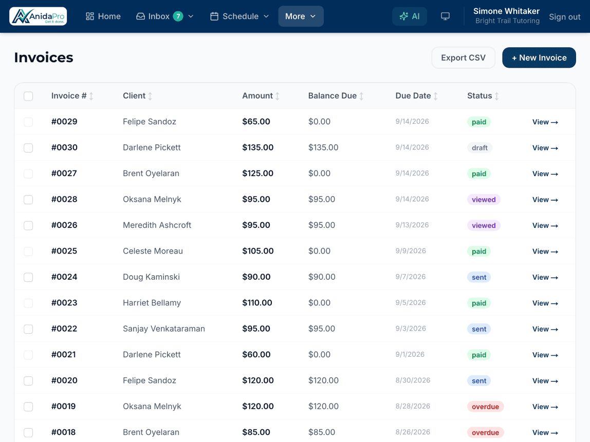The height and width of the screenshot is (442, 590).
Task: Sort by Amount column arrows
Action: coord(278,96)
